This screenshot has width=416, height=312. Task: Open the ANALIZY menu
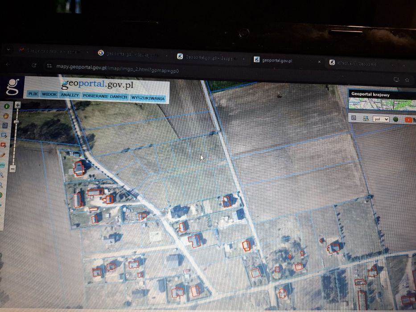[70, 95]
